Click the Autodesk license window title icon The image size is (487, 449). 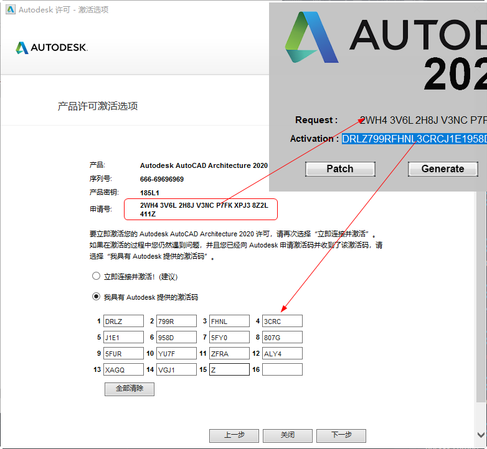(x=11, y=9)
